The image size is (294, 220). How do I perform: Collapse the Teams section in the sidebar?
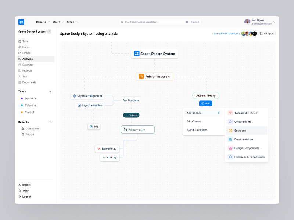50,91
